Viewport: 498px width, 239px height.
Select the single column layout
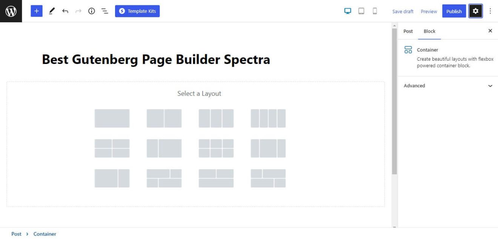click(x=112, y=119)
